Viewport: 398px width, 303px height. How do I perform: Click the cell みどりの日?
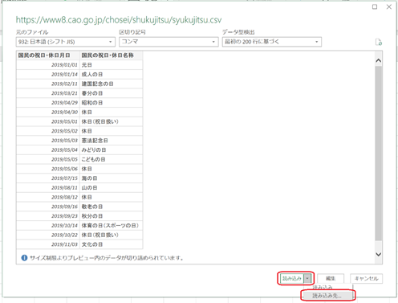pos(111,149)
